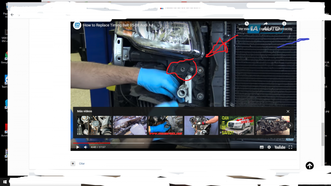Open engine on stand video thumbnail

click(x=201, y=125)
